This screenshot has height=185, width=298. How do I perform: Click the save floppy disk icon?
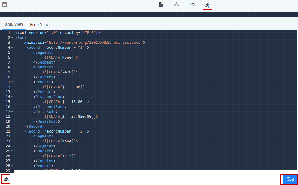point(5,4)
